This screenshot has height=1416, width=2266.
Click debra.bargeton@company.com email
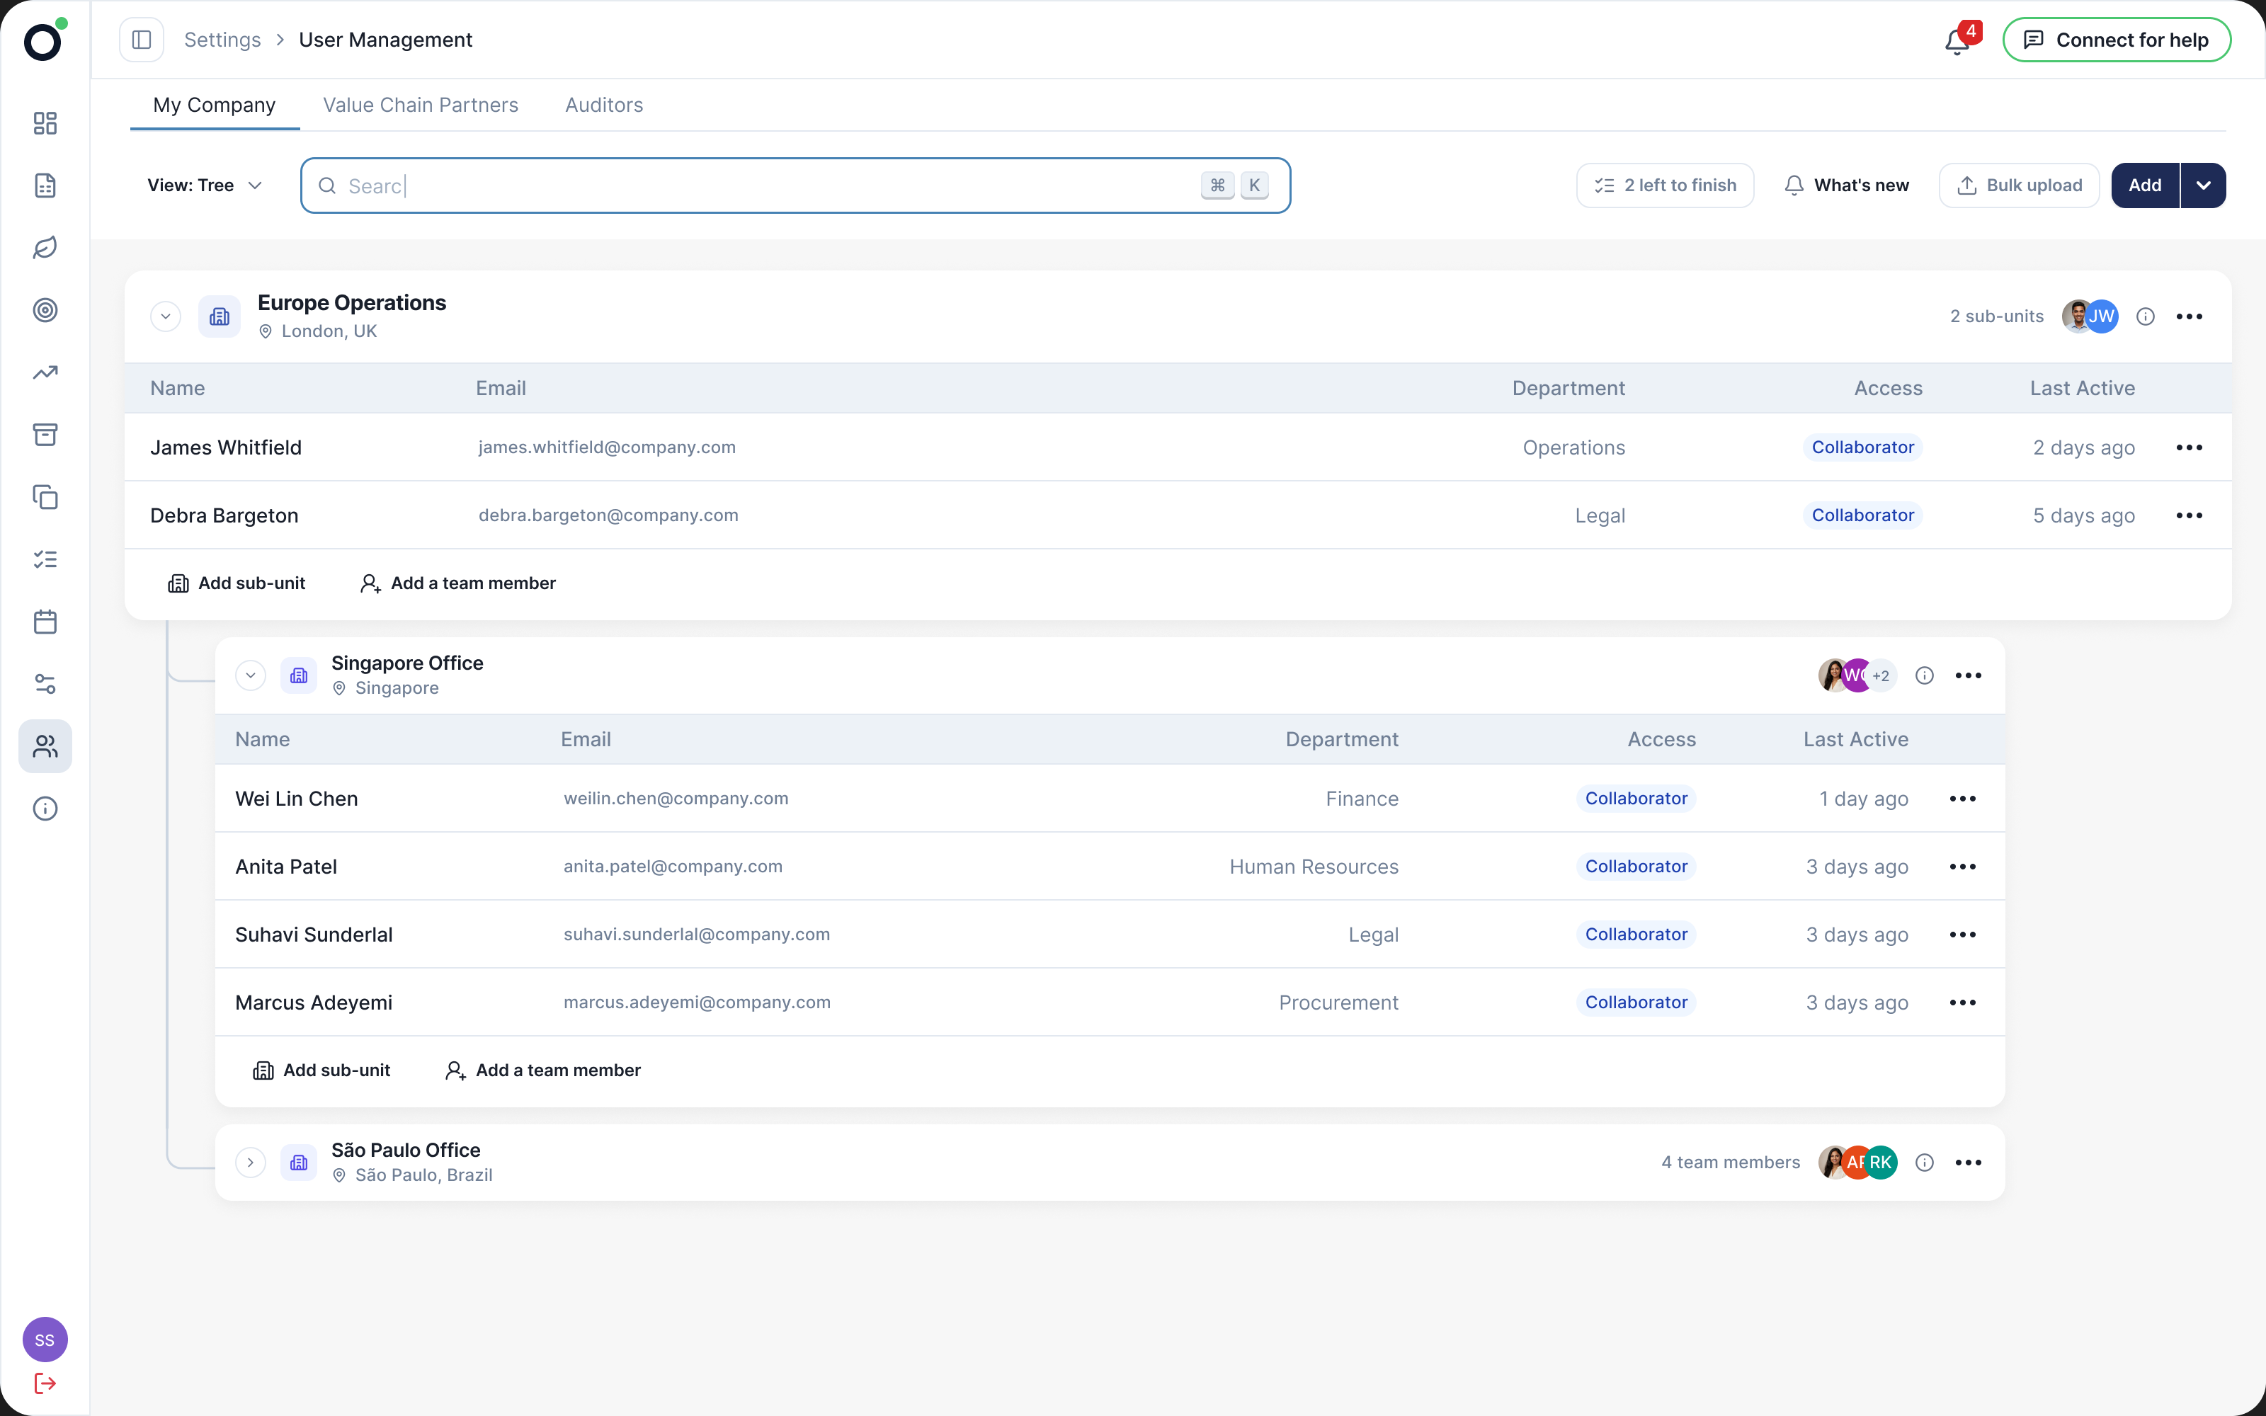pyautogui.click(x=609, y=515)
